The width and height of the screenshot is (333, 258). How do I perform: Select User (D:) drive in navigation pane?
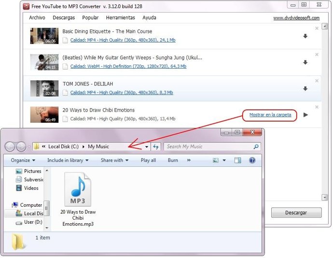(29, 222)
